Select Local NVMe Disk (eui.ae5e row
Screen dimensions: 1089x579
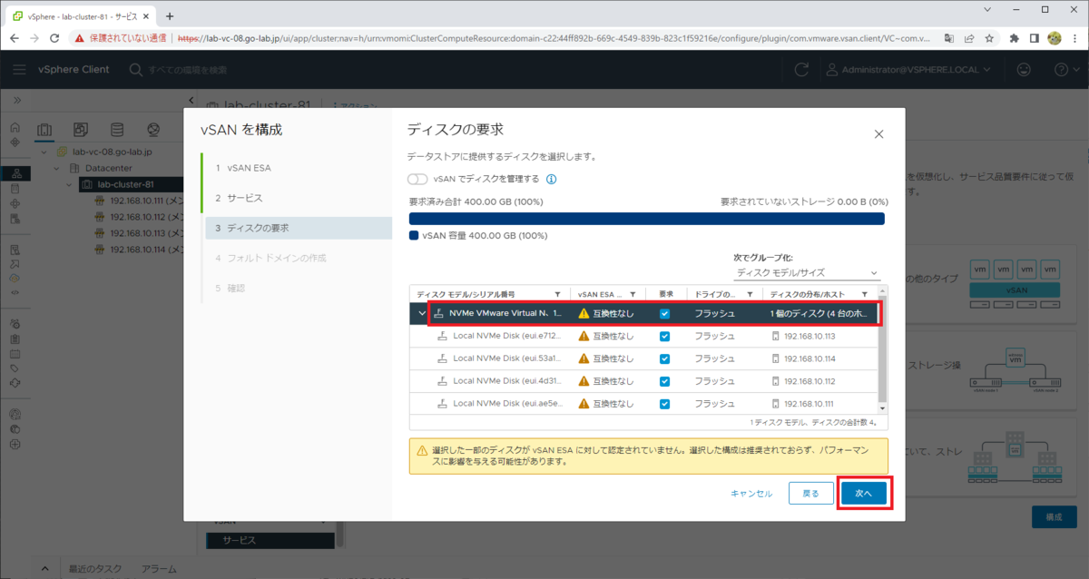[x=645, y=404]
